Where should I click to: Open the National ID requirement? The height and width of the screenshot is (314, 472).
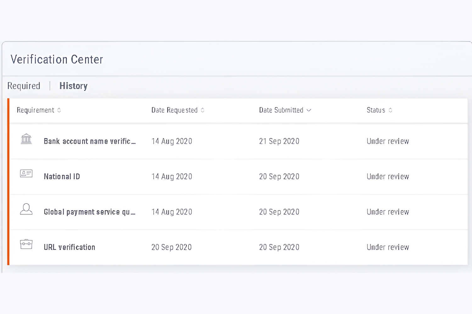pyautogui.click(x=62, y=177)
